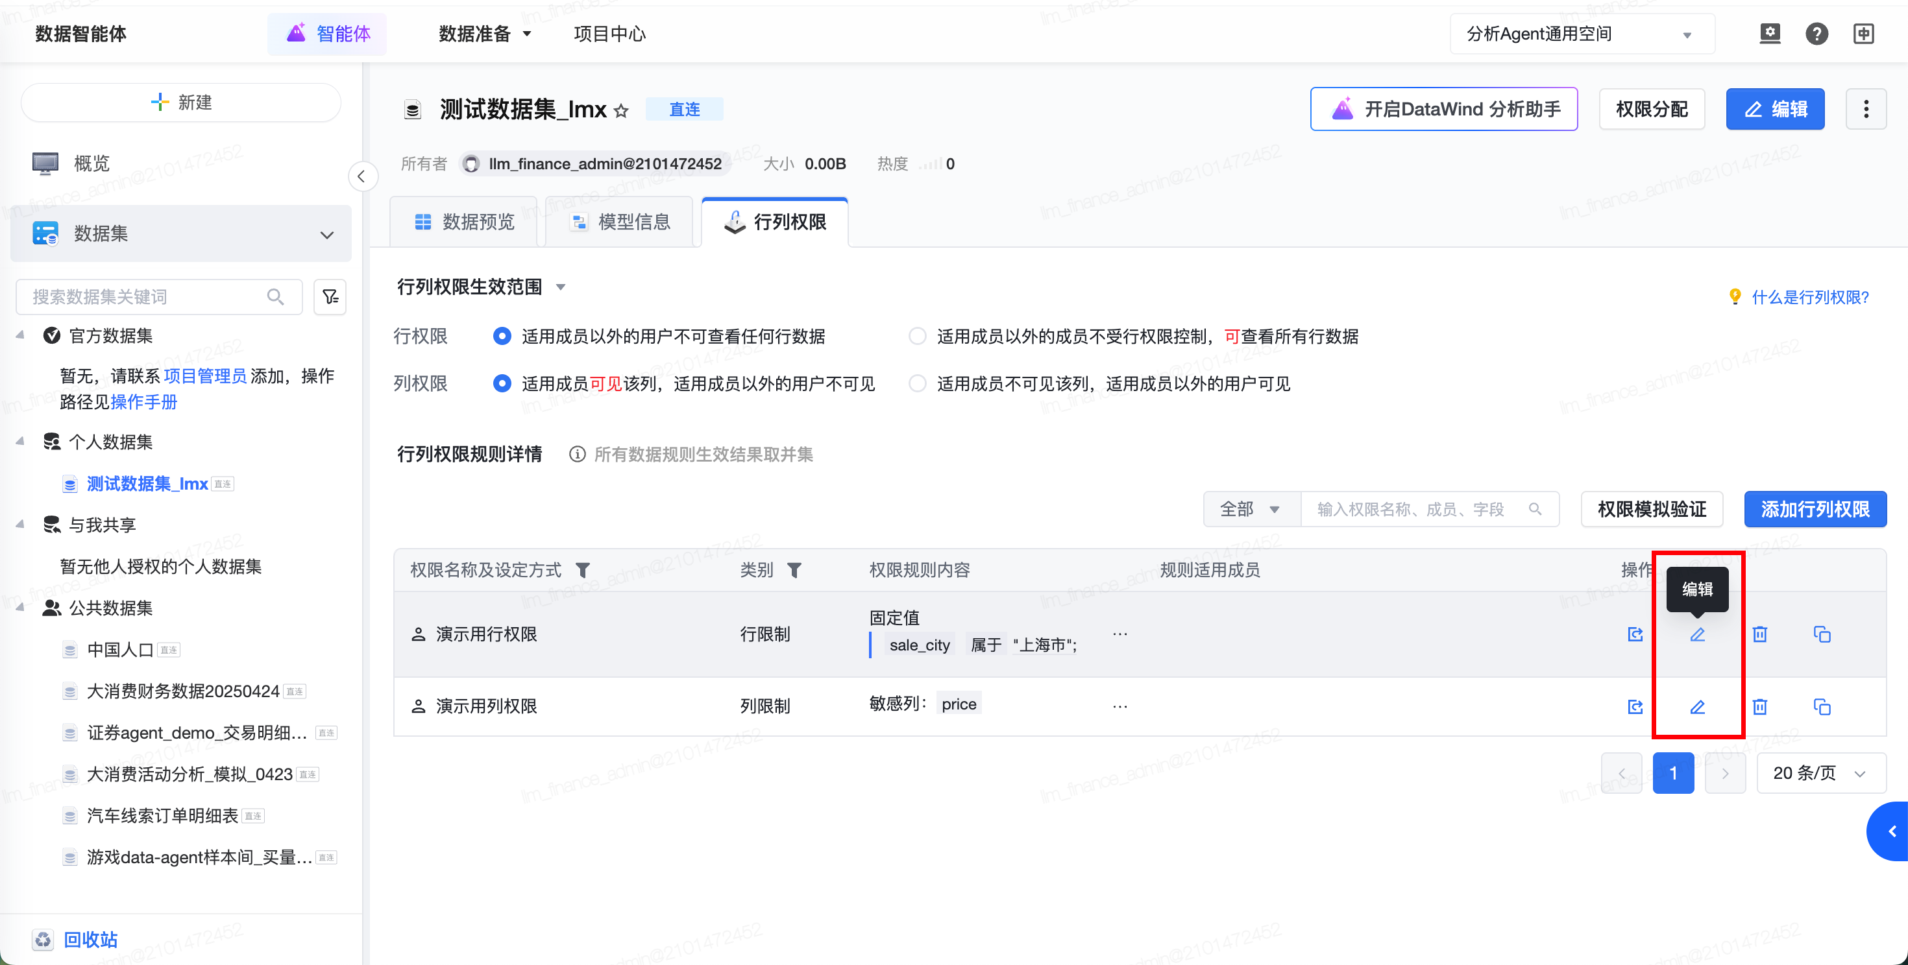1908x965 pixels.
Task: Click the monitor settings icon in top bar
Action: tap(1770, 33)
